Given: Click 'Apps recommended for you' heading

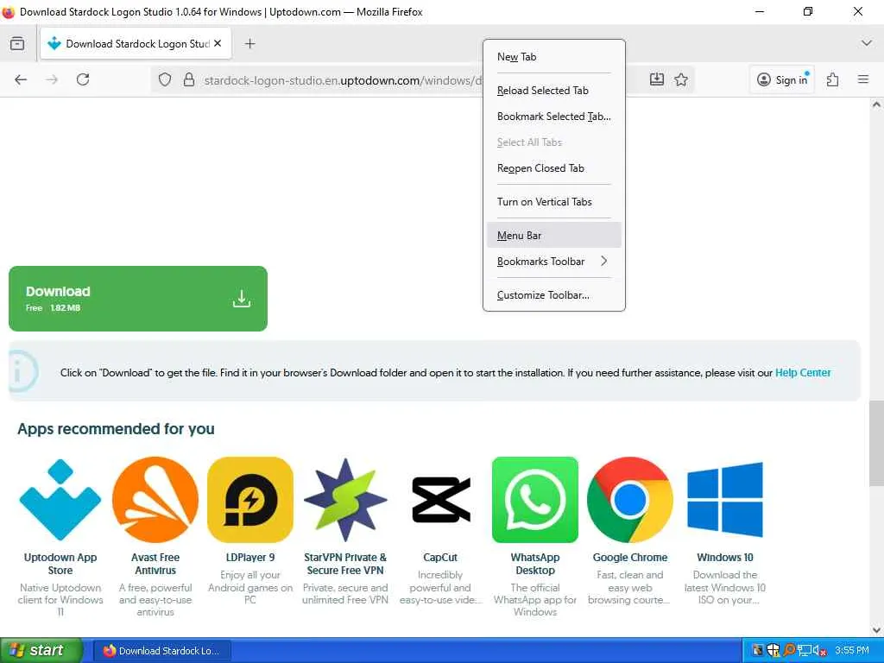Looking at the screenshot, I should (117, 429).
